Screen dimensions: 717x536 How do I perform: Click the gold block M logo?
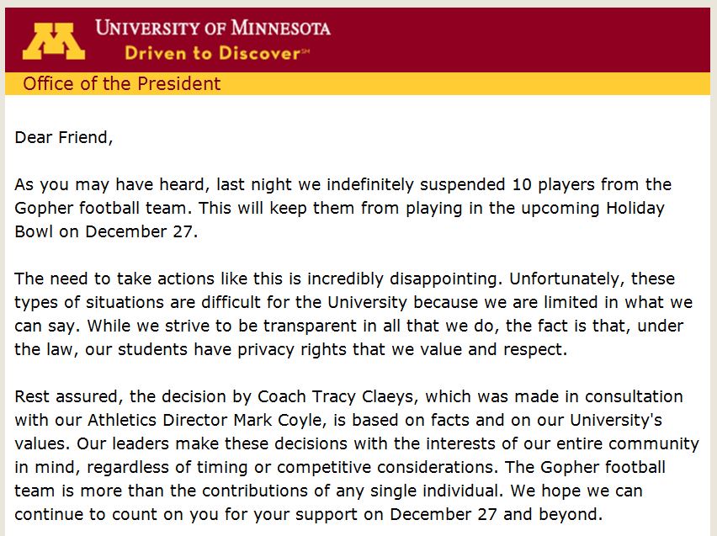54,41
